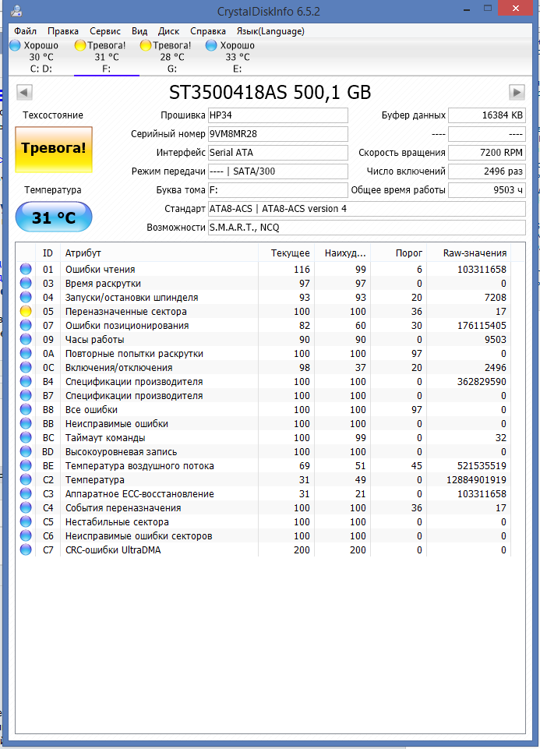Click the yellow Тревога! health status button
540x749 pixels.
coord(54,150)
